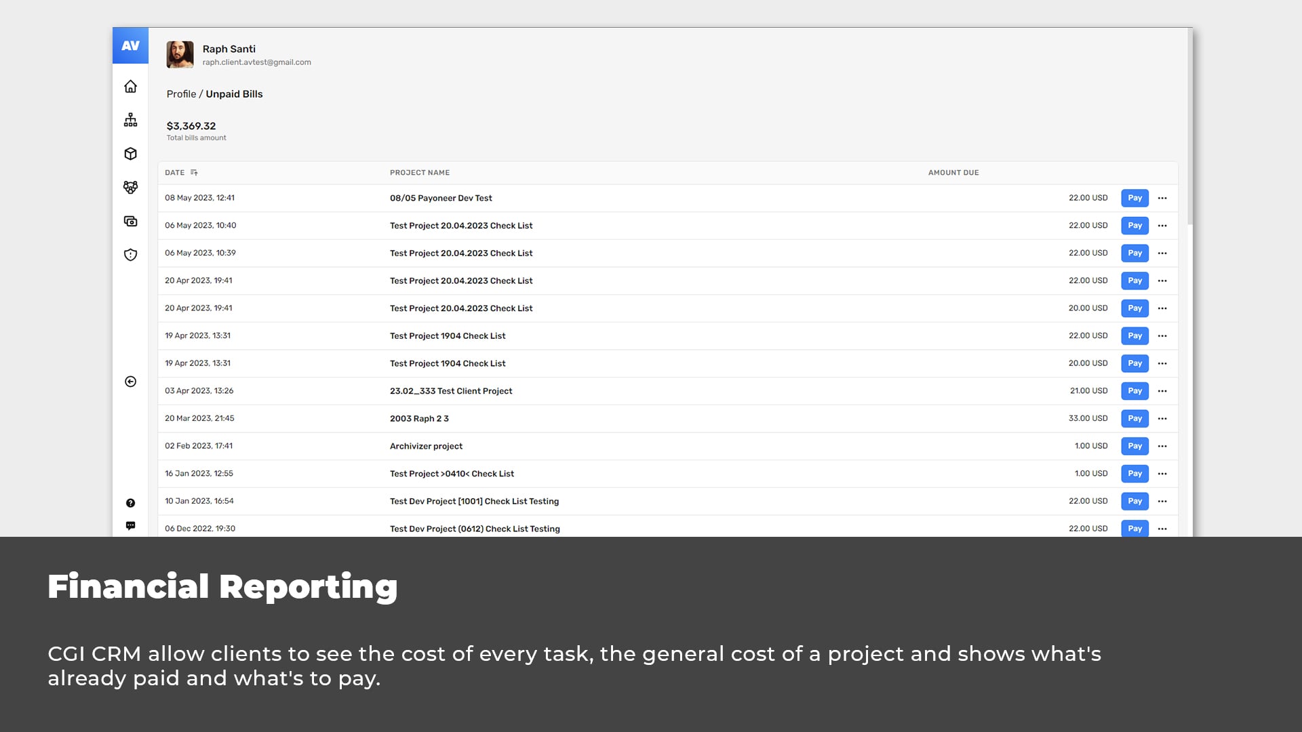Open more options for 06 May 10:39 bill
This screenshot has width=1302, height=732.
click(x=1162, y=253)
